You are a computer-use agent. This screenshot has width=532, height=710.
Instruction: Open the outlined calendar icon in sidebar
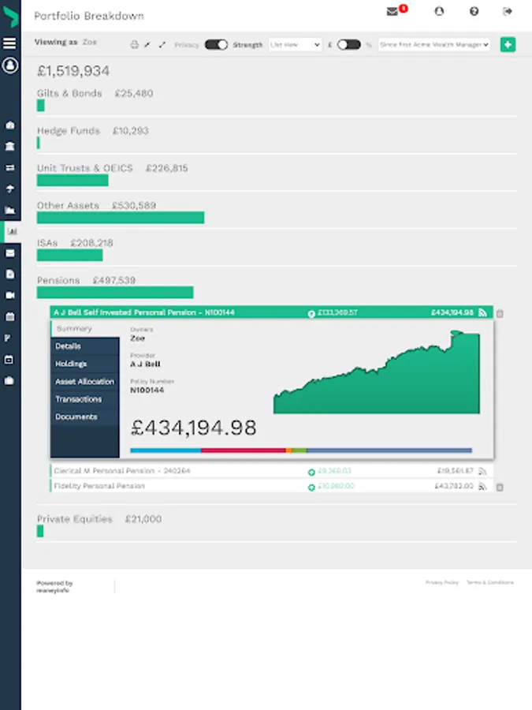[x=9, y=360]
